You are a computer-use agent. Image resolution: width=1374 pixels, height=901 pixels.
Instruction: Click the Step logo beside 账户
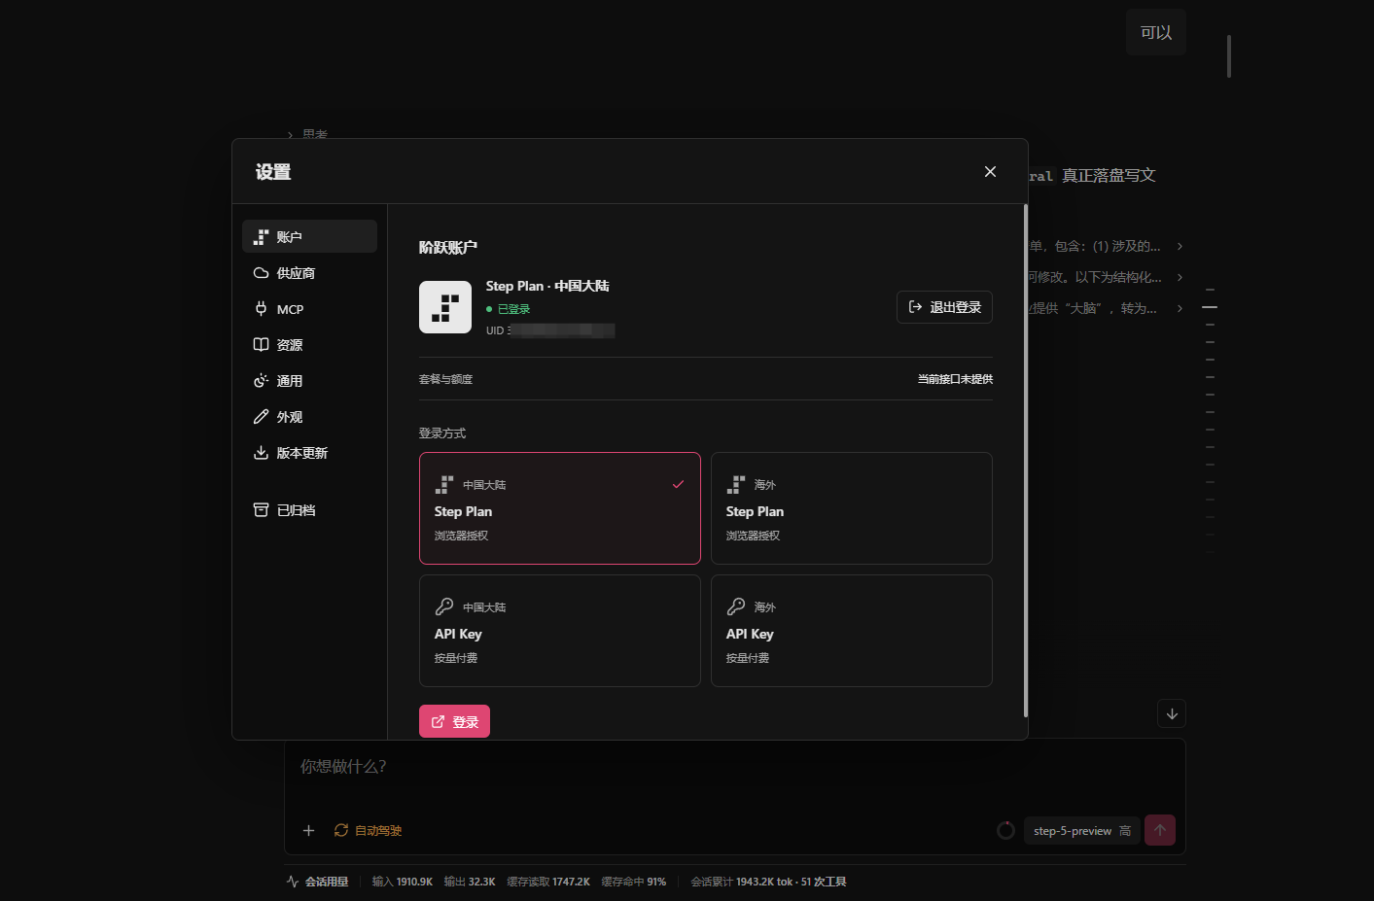tap(261, 236)
